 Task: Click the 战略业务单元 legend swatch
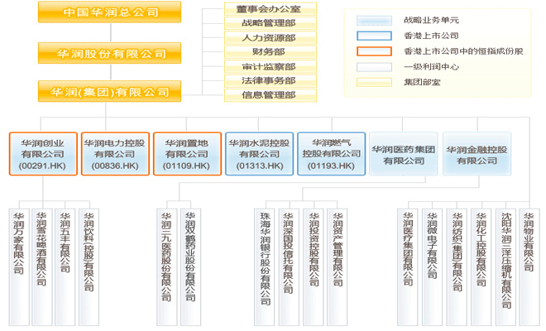[x=374, y=21]
